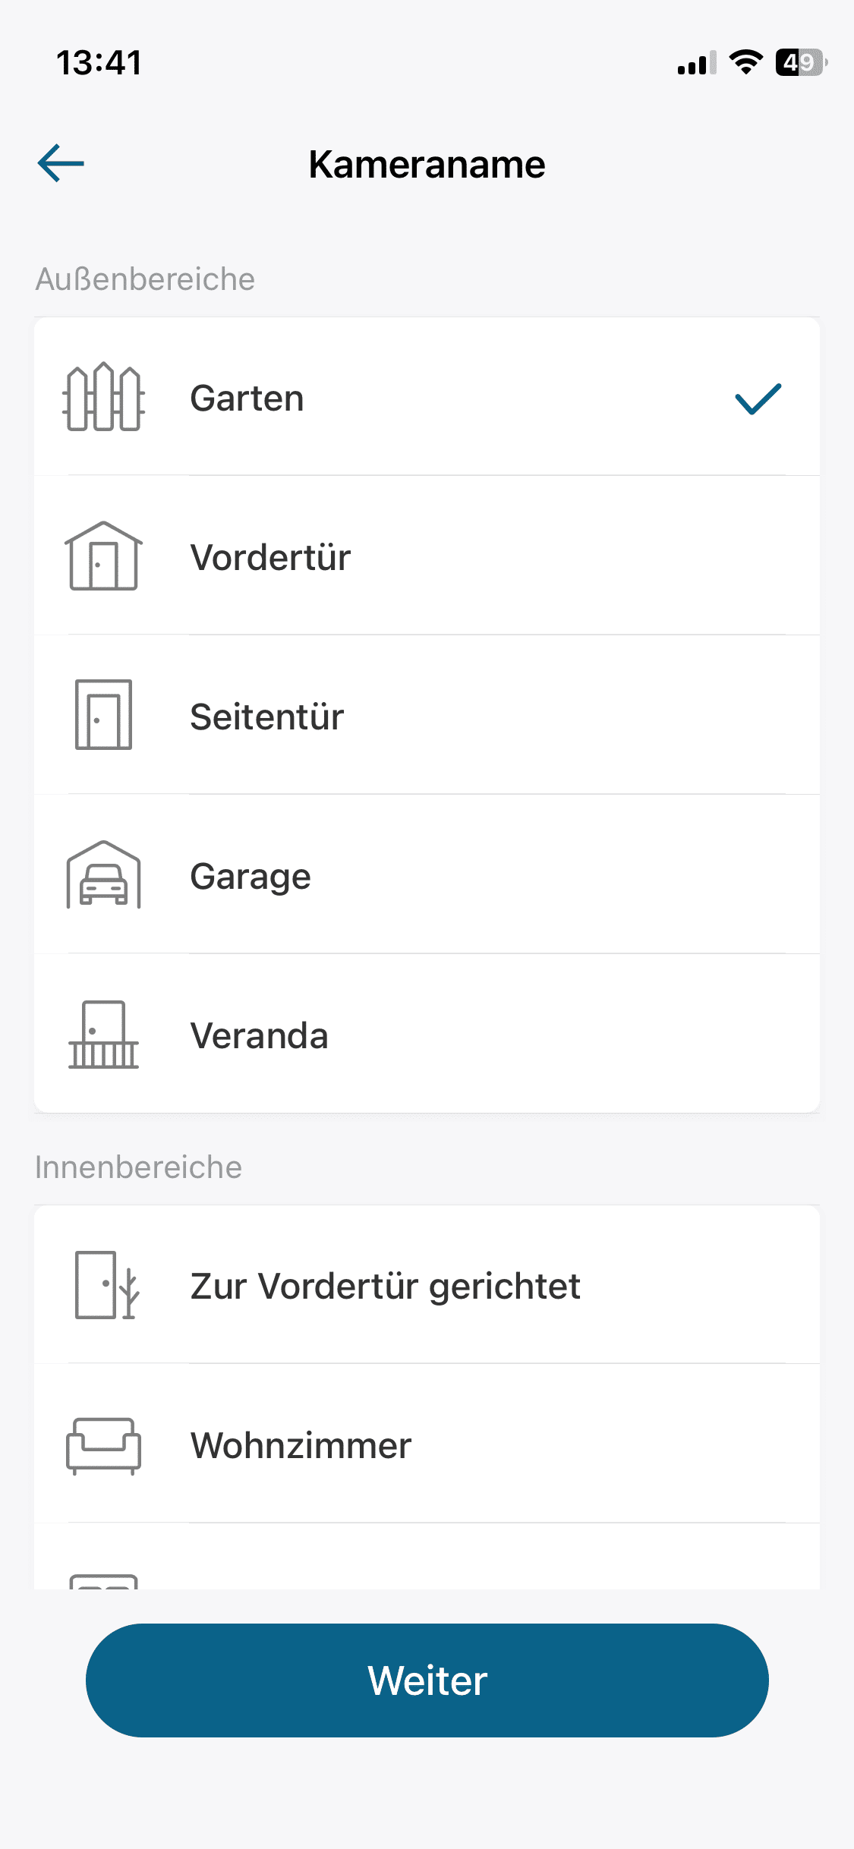Tap the battery indicator in status bar

click(800, 62)
